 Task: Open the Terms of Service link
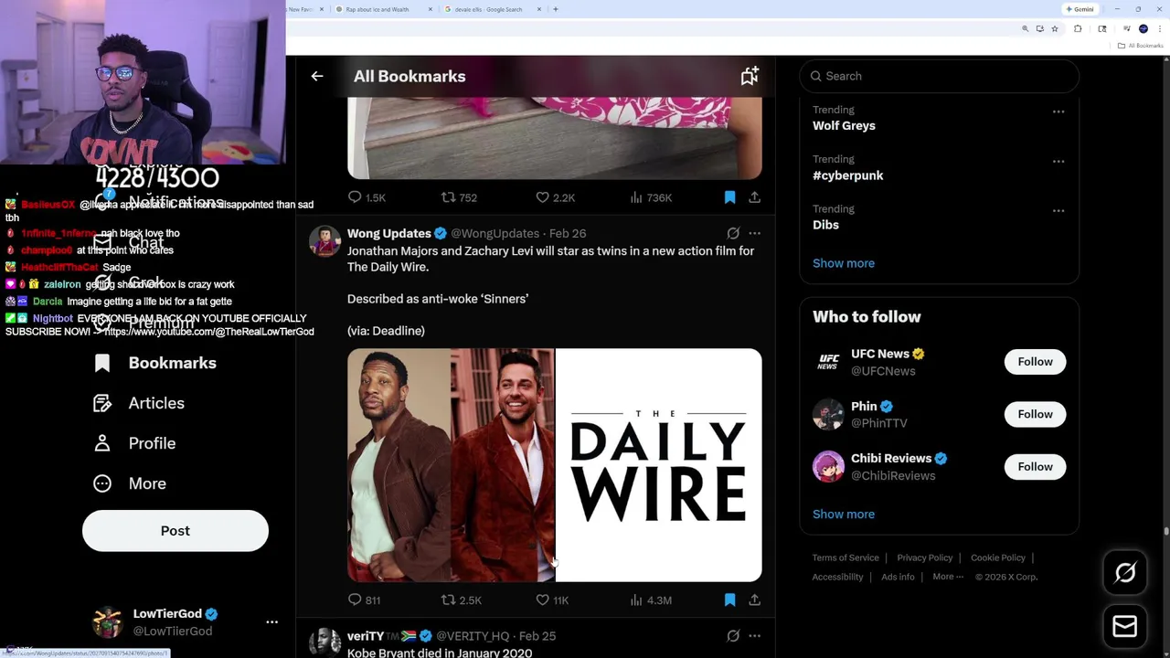[x=846, y=557]
